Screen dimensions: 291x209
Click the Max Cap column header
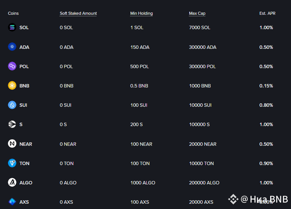click(x=197, y=13)
